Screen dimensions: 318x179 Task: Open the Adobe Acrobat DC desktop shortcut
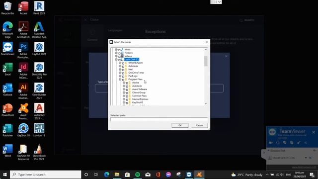(x=23, y=30)
